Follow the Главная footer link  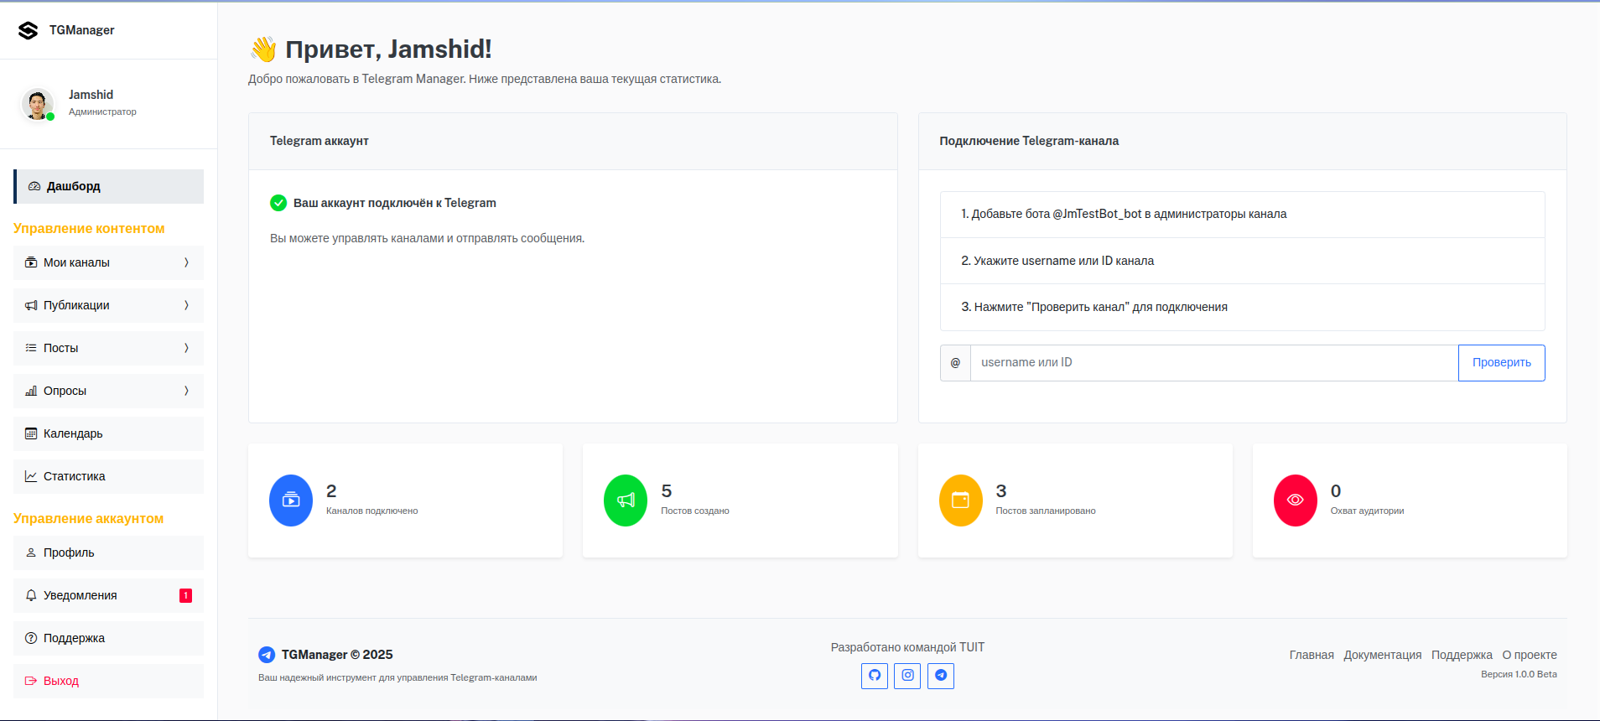coord(1312,655)
